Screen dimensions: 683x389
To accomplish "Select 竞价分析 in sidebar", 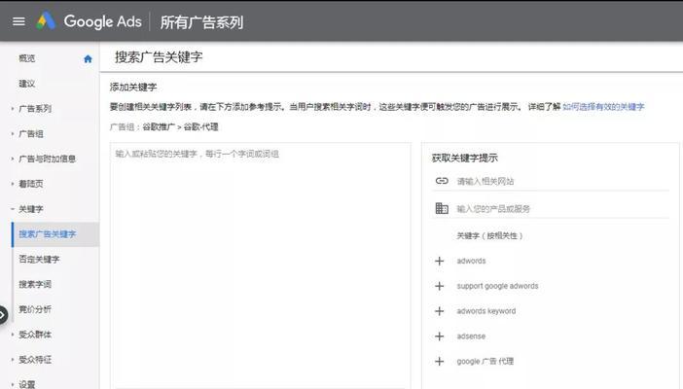I will [35, 309].
